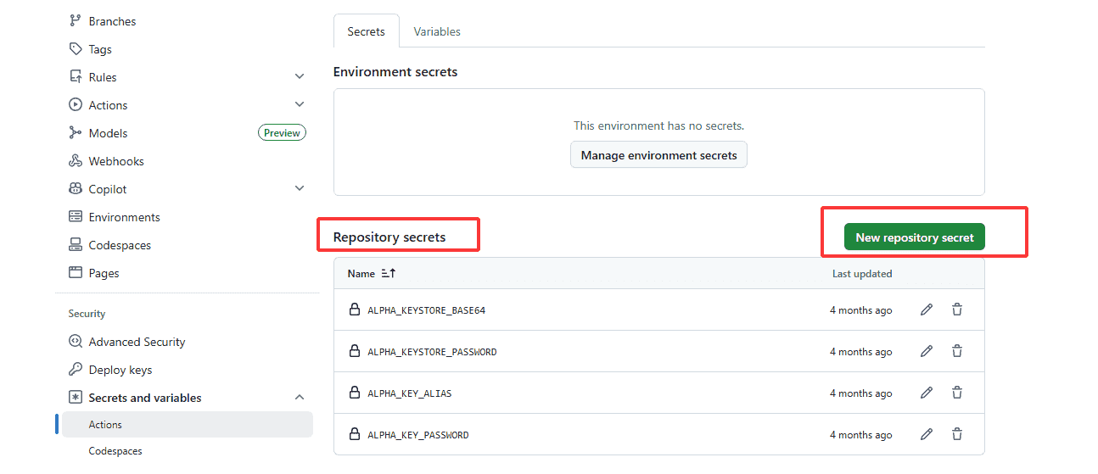This screenshot has width=1098, height=474.
Task: Open Deploy keys settings page
Action: pos(120,370)
